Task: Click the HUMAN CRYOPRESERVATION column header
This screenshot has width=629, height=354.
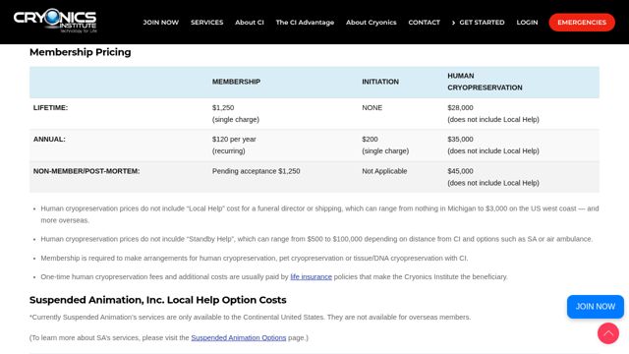Action: (x=485, y=82)
